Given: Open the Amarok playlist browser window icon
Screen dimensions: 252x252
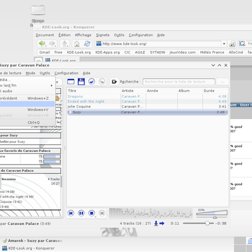Looking at the screenshot, I should (x=71, y=81).
